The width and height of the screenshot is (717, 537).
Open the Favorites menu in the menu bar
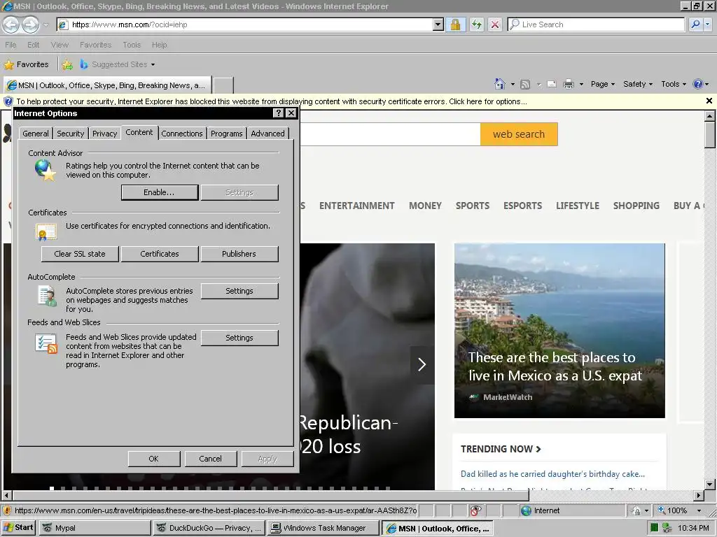[95, 45]
